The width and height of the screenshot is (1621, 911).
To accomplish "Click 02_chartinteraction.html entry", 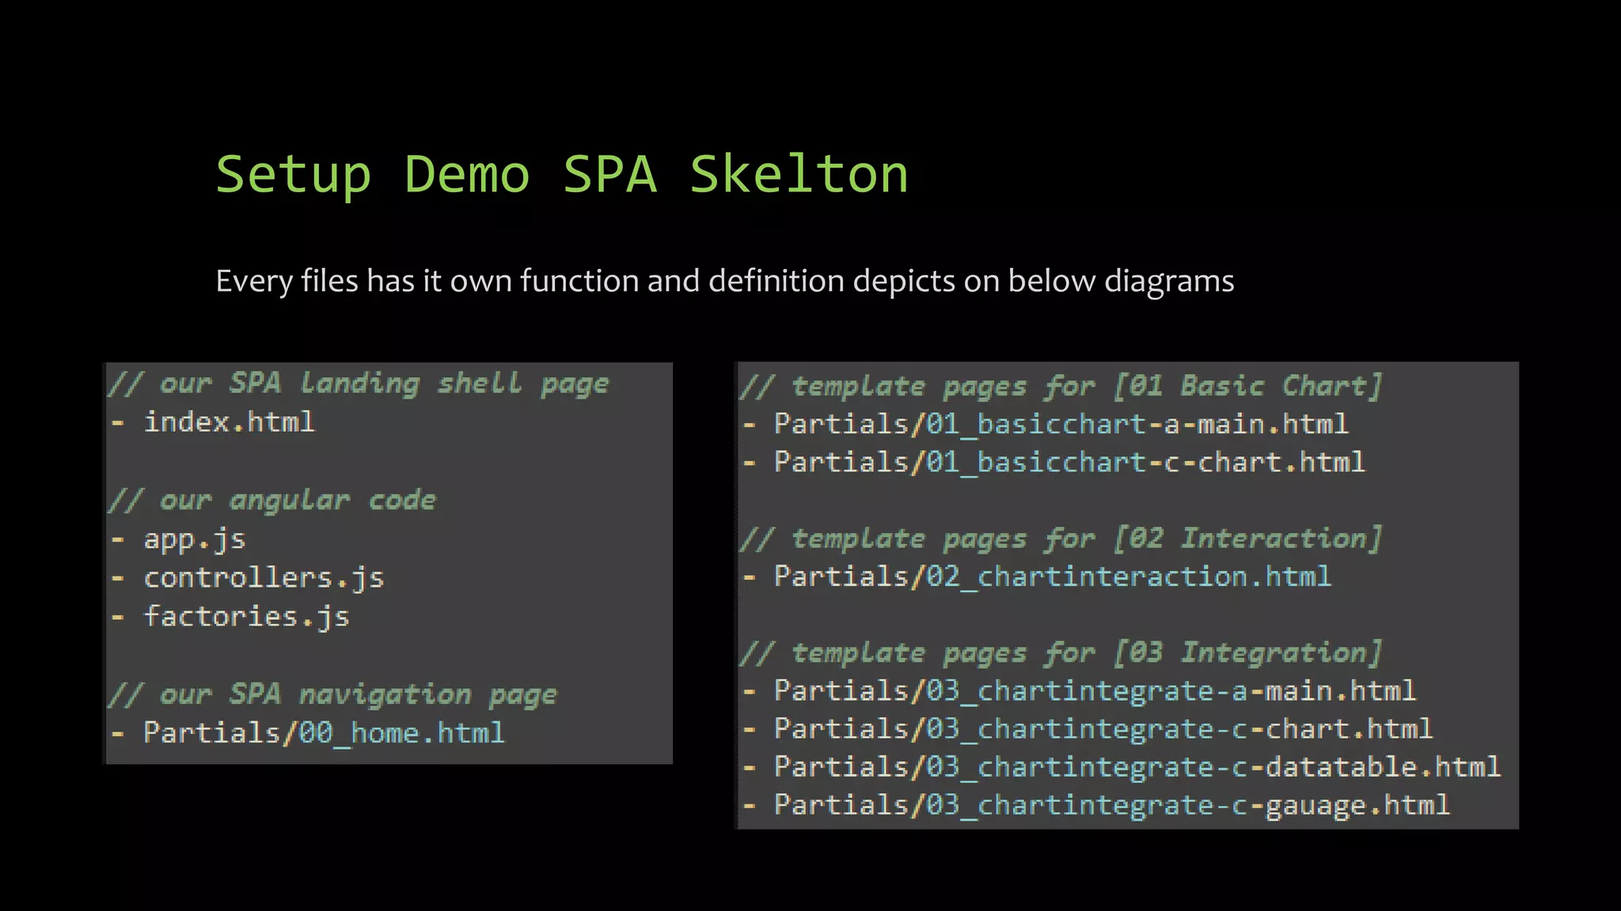I will click(x=1053, y=577).
